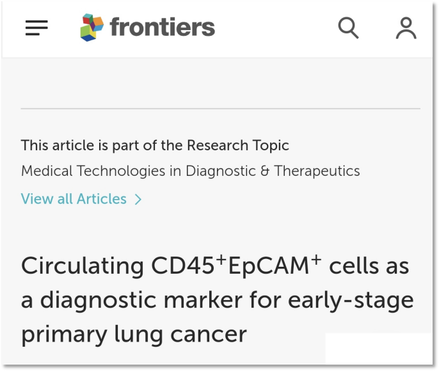Click the article title starting with Circulating
439x371 pixels.
point(218,299)
